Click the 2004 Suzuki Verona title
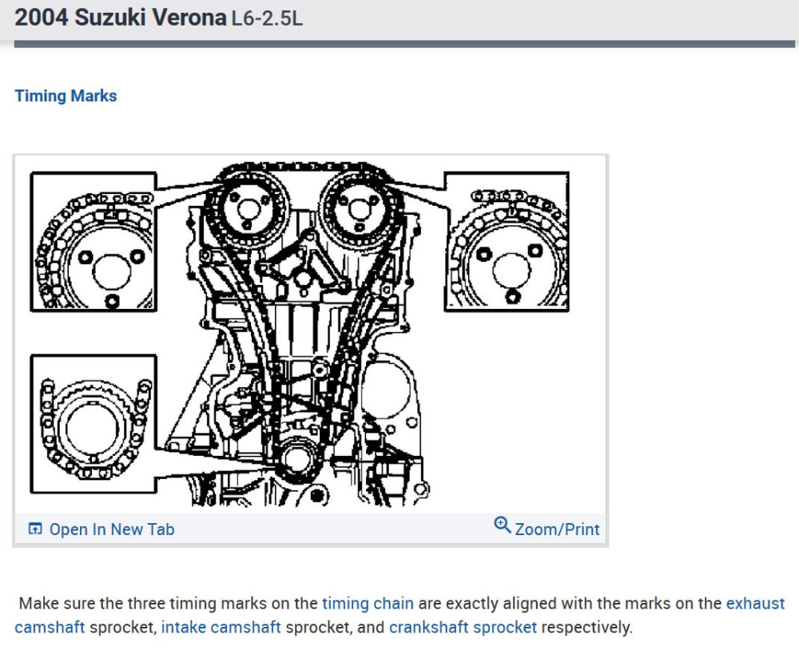799x662 pixels. click(121, 18)
